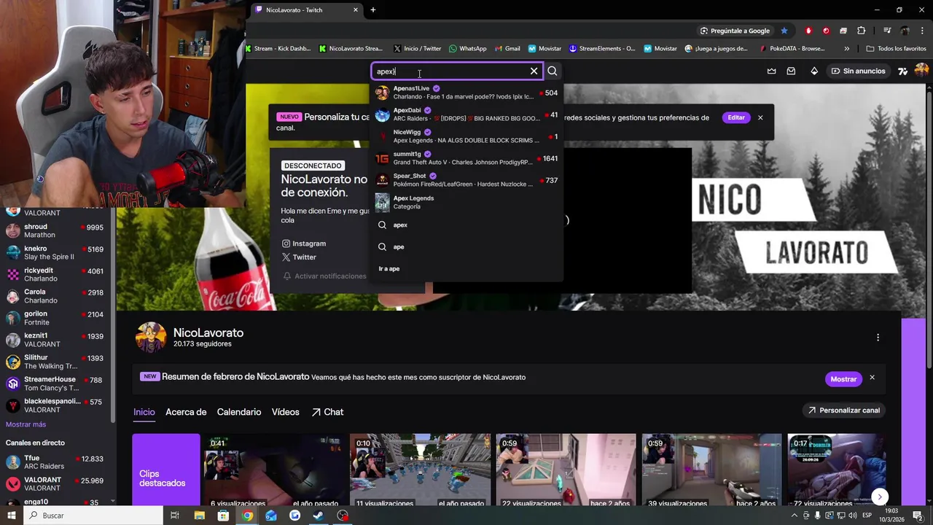Viewport: 933px width, 525px height.
Task: Open the Windows Start menu
Action: point(12,516)
